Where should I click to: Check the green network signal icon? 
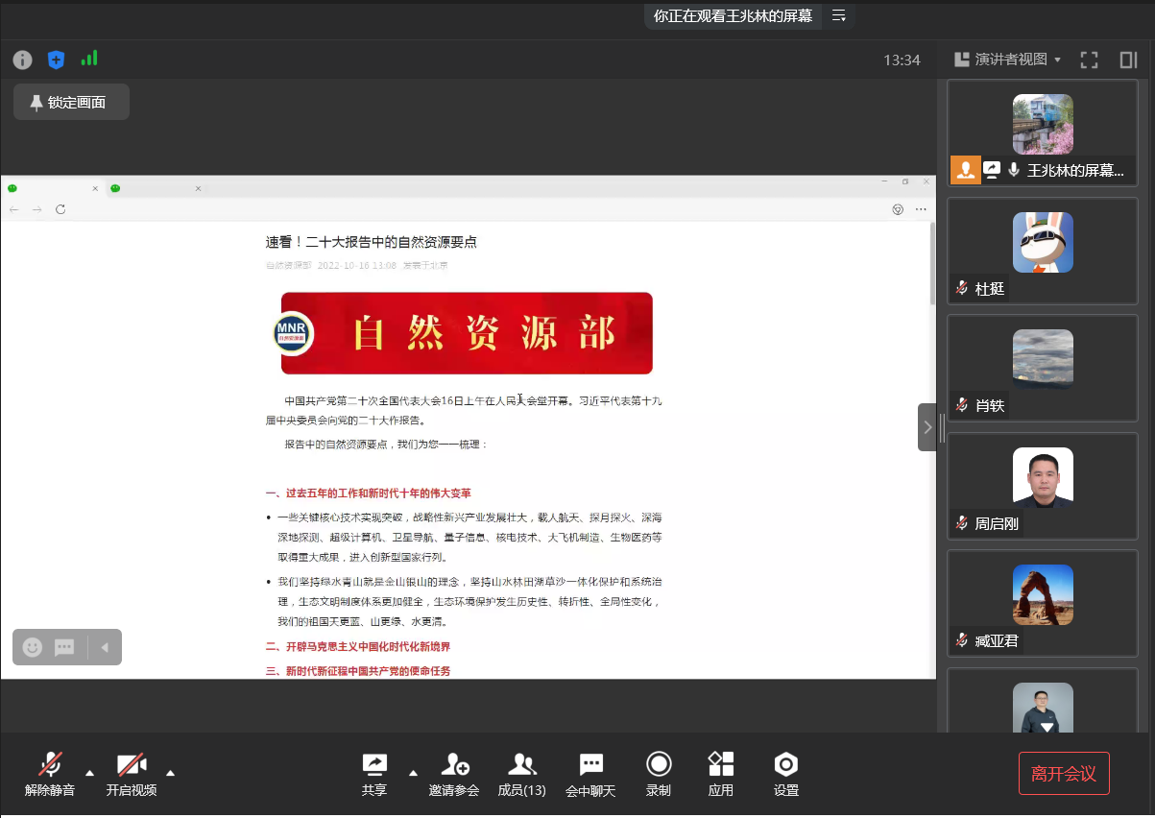tap(89, 59)
